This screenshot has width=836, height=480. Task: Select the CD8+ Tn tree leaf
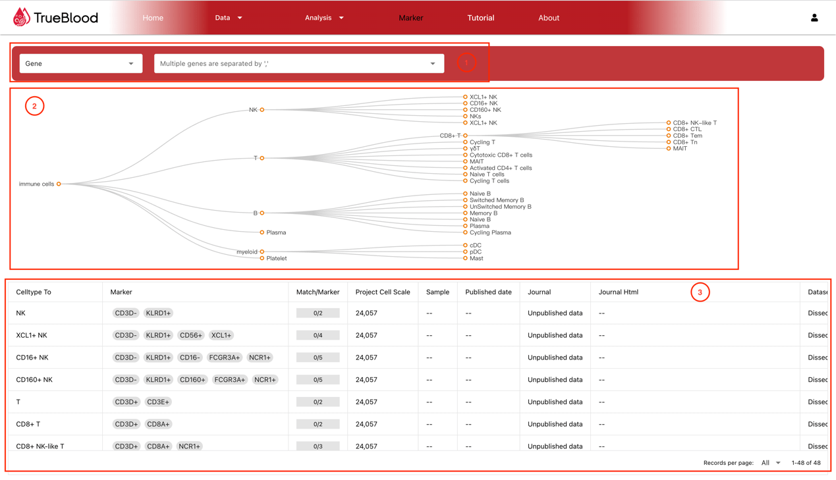[684, 142]
